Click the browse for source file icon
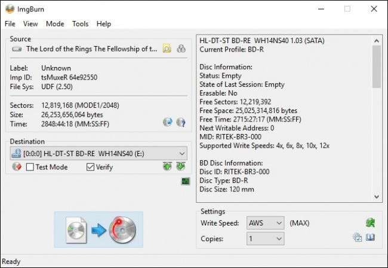This screenshot has width=388, height=268. click(x=167, y=48)
